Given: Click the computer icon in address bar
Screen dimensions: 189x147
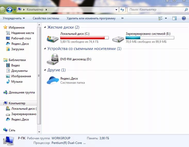Looking at the screenshot, I should point(19,9).
